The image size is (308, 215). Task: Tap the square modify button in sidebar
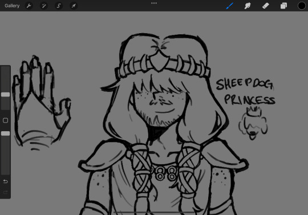[x=6, y=120]
